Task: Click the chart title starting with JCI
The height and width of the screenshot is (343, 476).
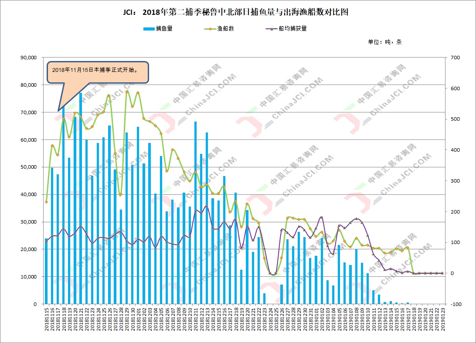Action: [x=238, y=12]
